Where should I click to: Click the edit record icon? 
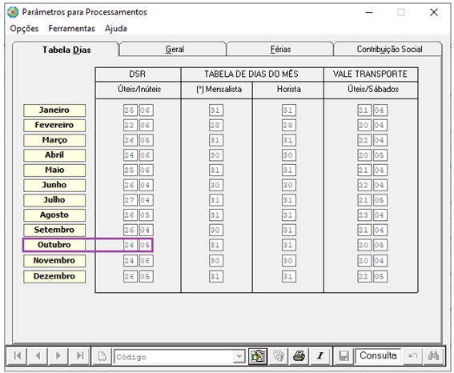point(258,356)
